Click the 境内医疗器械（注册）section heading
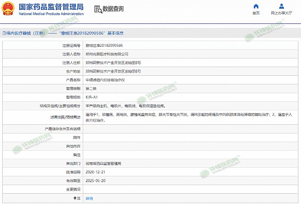 (x=25, y=33)
